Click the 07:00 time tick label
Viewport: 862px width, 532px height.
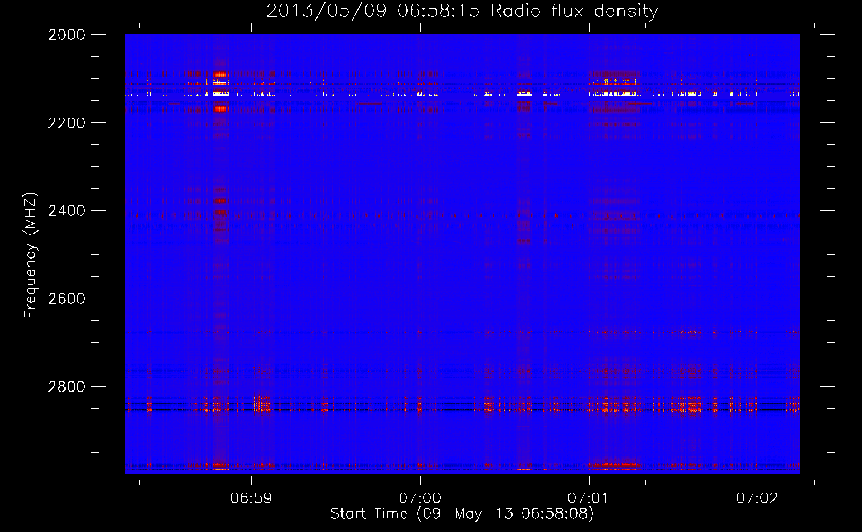pos(420,498)
